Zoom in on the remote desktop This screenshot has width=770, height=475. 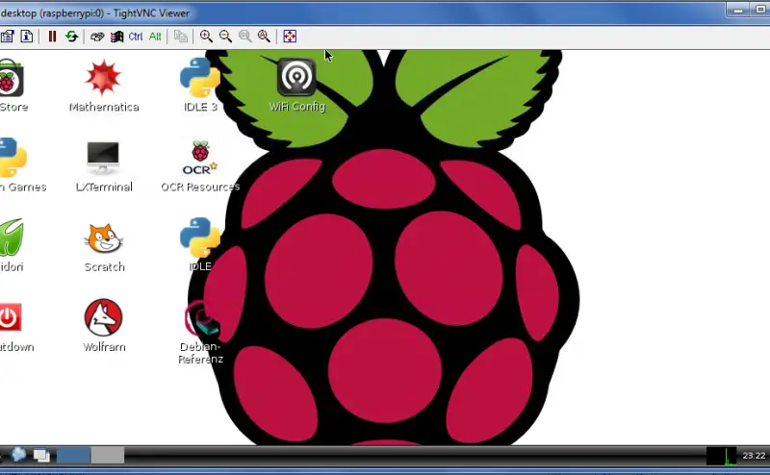(x=206, y=37)
